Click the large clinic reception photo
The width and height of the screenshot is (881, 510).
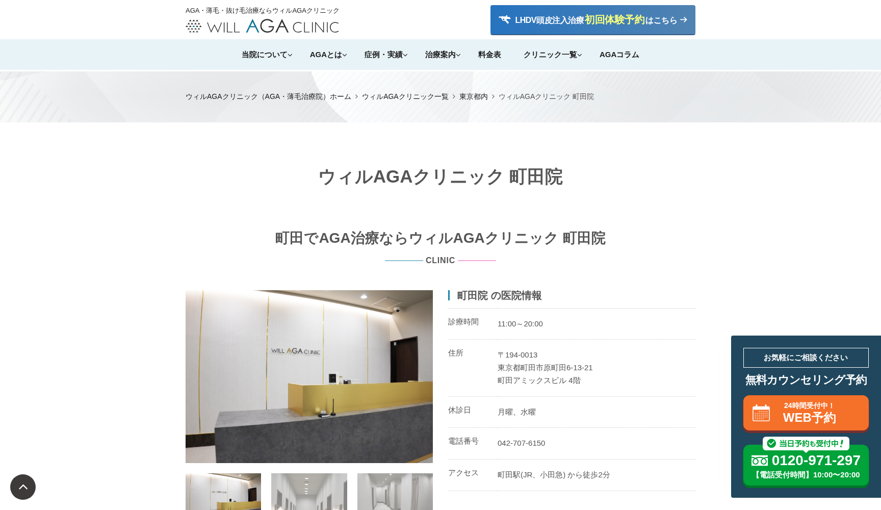(x=308, y=376)
